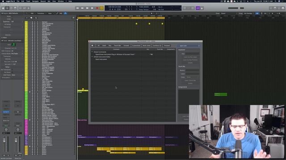
Task: Click the red Record button
Action: [x=97, y=8]
